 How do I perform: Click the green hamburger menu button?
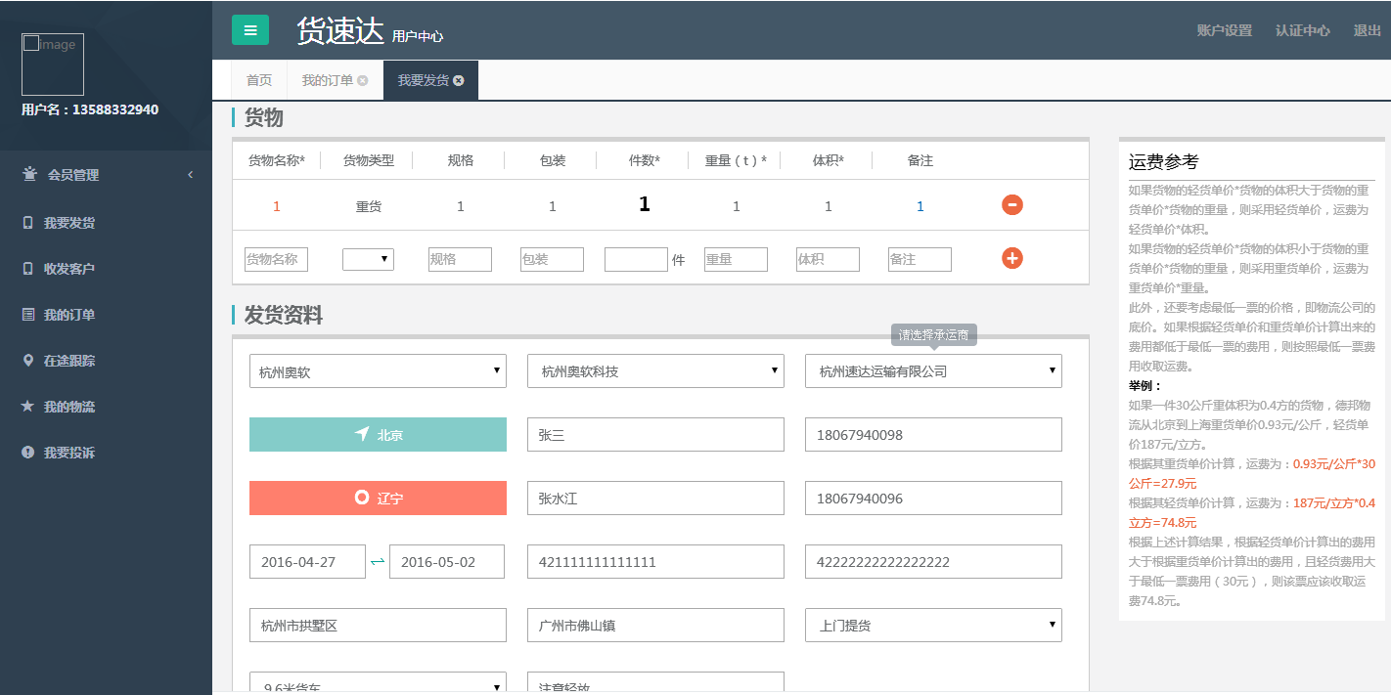coord(250,30)
